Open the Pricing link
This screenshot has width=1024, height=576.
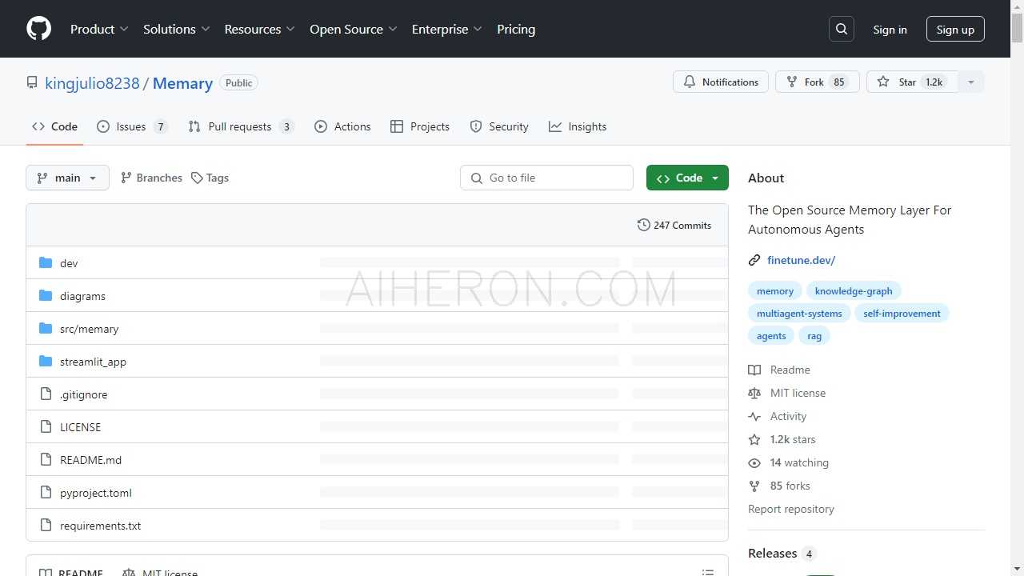coord(516,29)
